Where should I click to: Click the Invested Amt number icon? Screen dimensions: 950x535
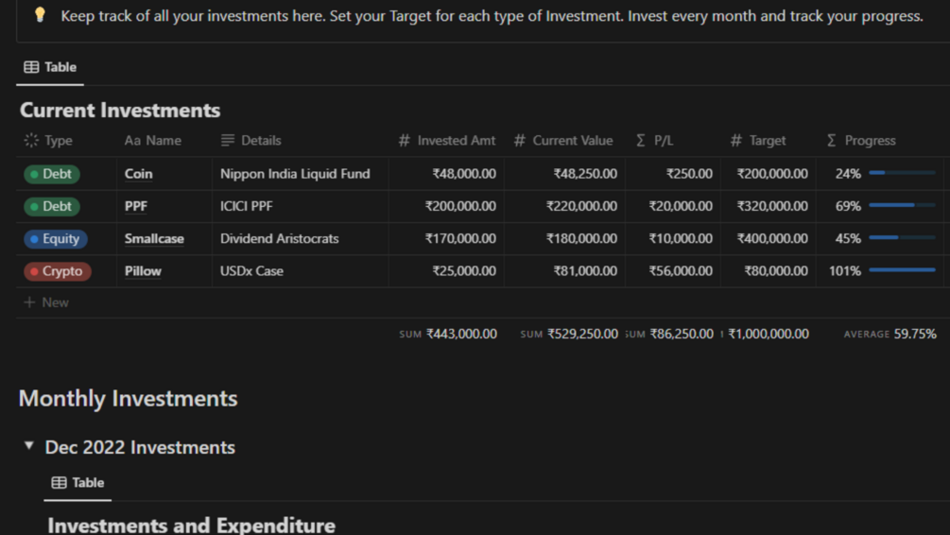click(x=405, y=141)
